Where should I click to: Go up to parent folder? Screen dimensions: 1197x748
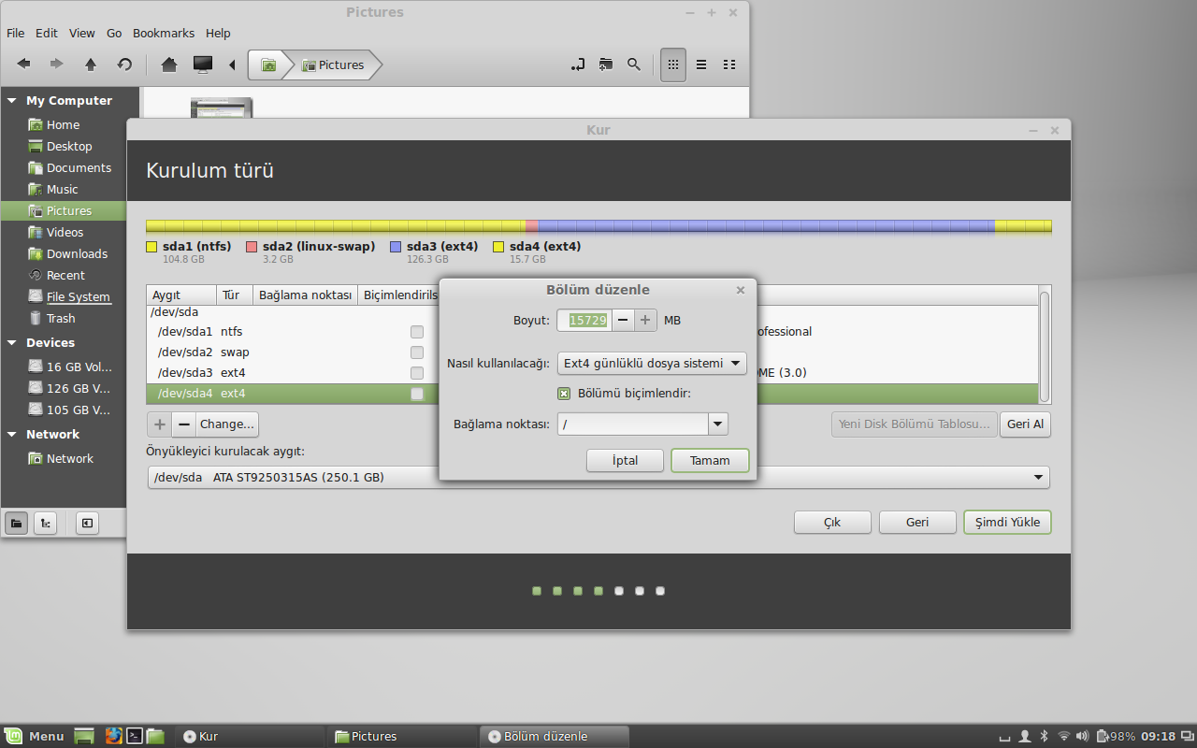pyautogui.click(x=91, y=65)
